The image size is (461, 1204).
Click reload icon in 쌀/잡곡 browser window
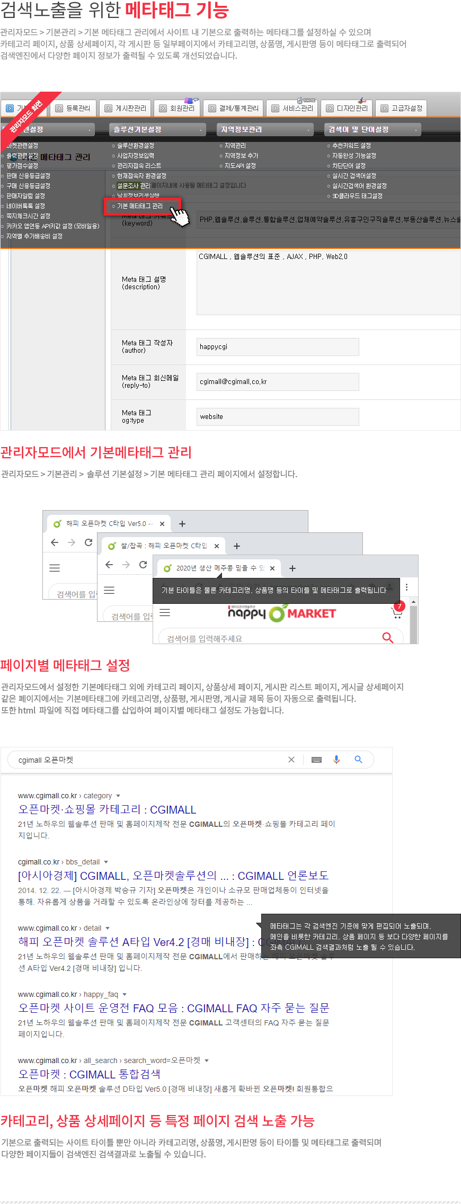tap(143, 565)
